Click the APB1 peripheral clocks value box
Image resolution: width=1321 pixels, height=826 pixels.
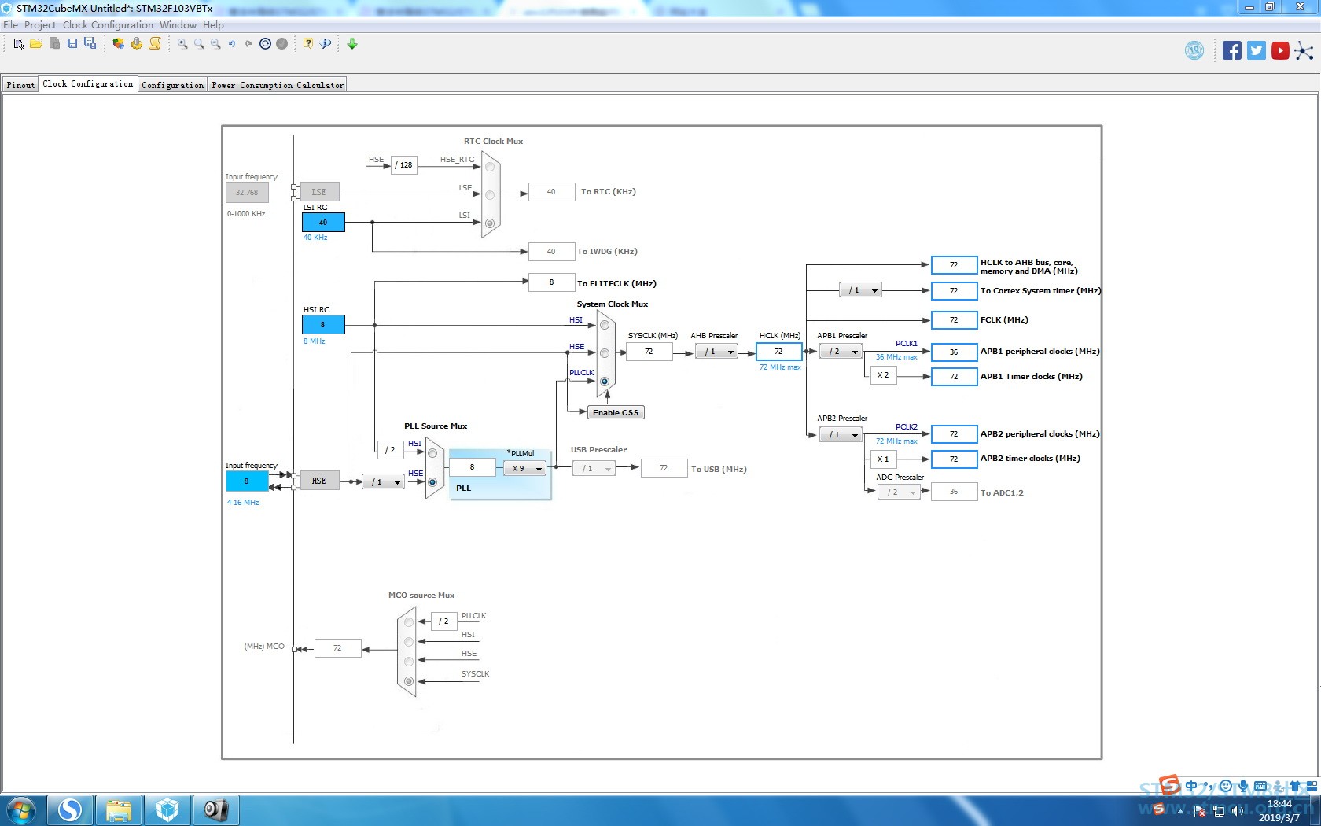(954, 352)
